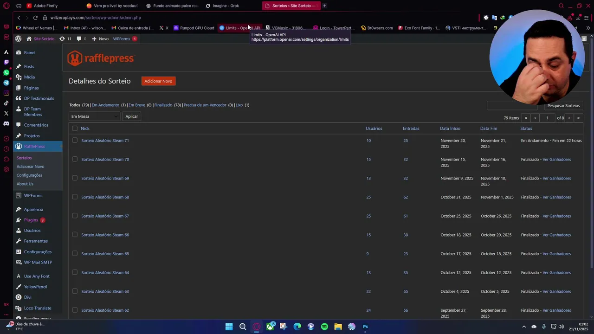The height and width of the screenshot is (334, 594).
Task: Open browser downloads icon
Action: point(578,18)
